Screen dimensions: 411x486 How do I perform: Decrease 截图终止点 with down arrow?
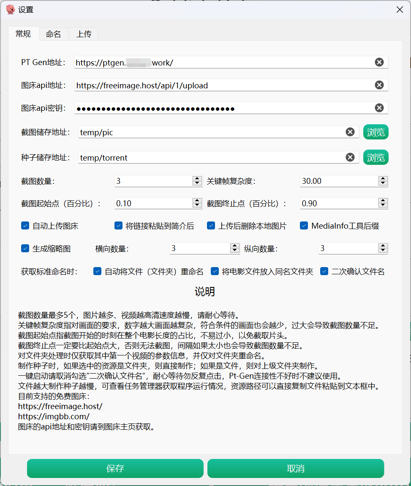pos(383,205)
